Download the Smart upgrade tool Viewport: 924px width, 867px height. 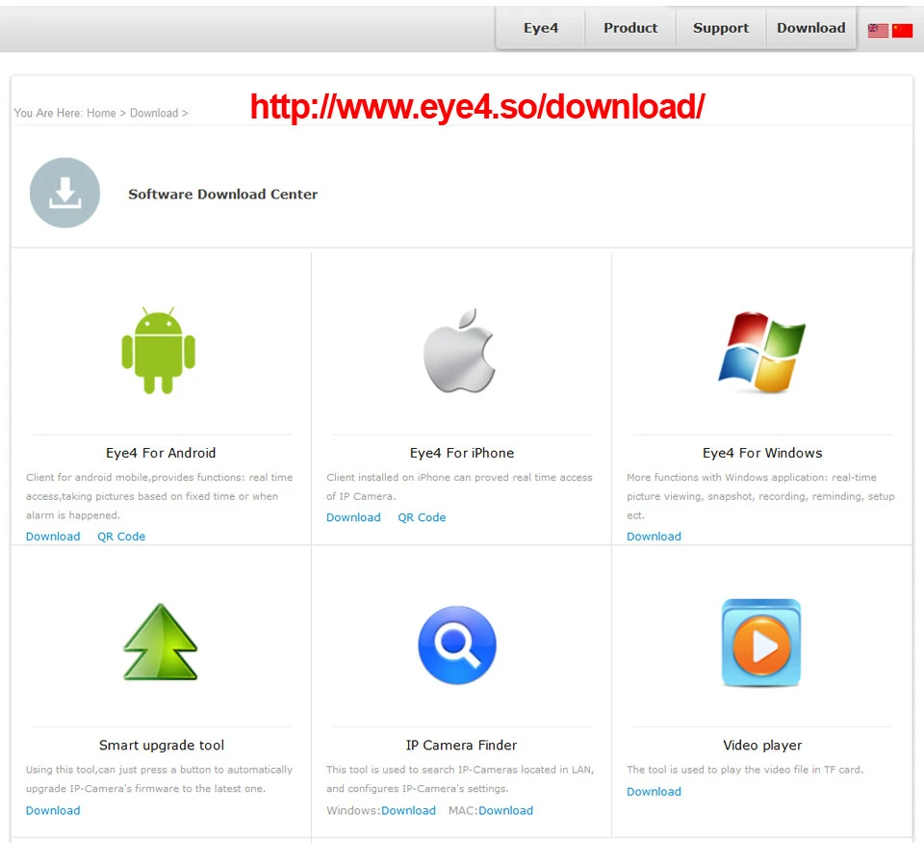click(x=53, y=810)
